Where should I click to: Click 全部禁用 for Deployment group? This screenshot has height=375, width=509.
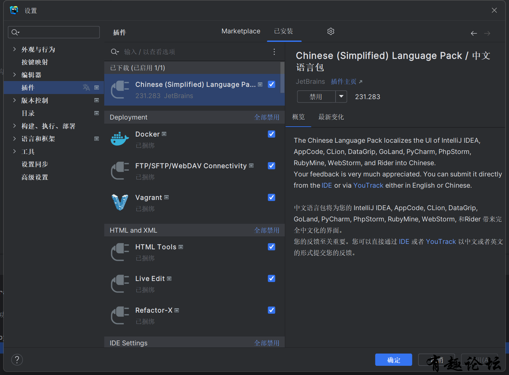(x=267, y=117)
